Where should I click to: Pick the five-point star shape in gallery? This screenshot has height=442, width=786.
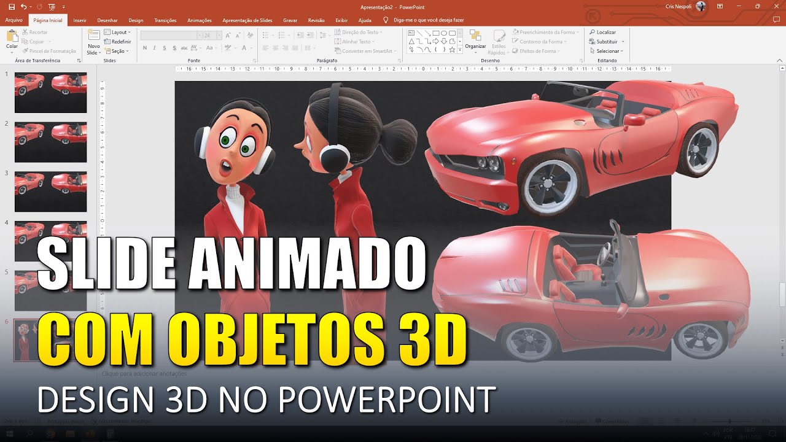coord(452,50)
